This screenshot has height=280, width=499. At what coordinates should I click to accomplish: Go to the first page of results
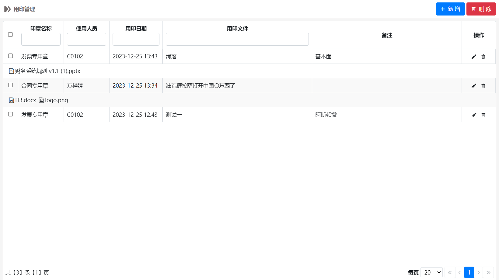coord(450,272)
